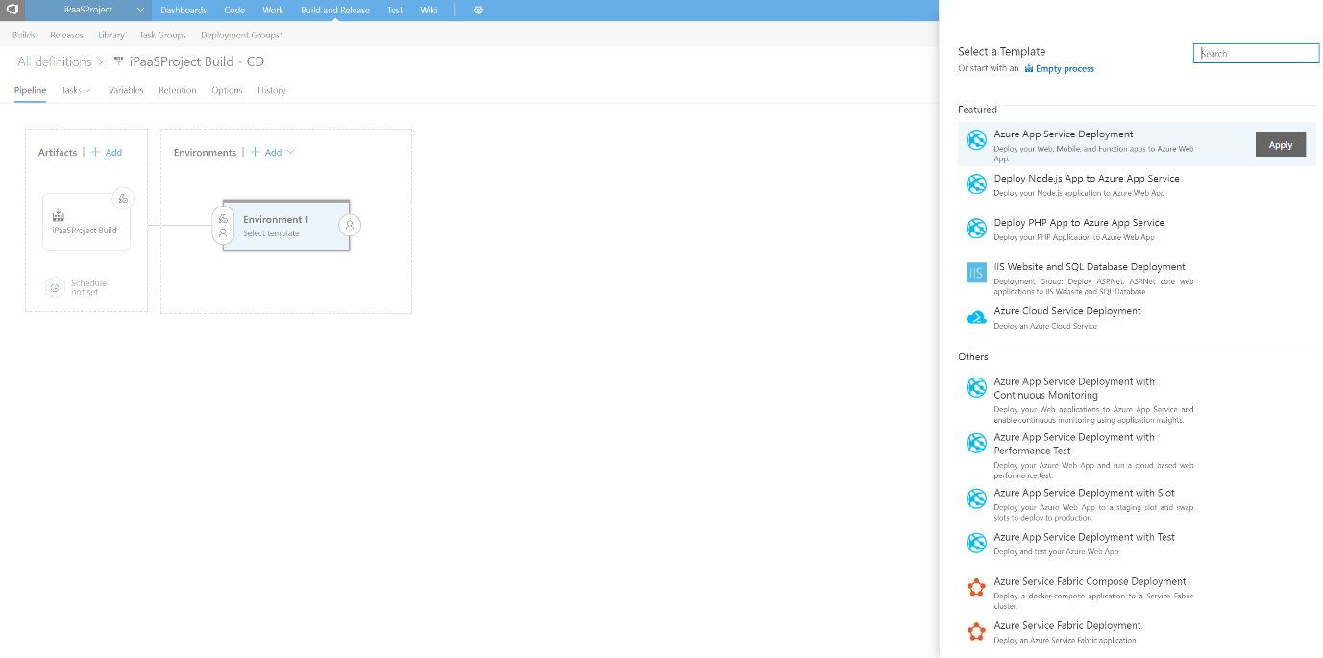Add a new artifact

[107, 153]
